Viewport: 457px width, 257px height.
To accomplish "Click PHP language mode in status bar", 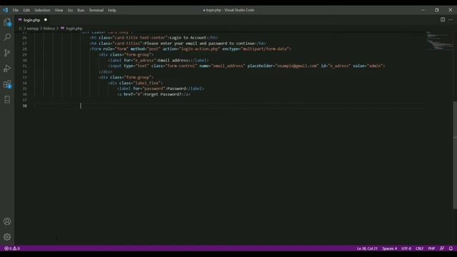I will (431, 248).
